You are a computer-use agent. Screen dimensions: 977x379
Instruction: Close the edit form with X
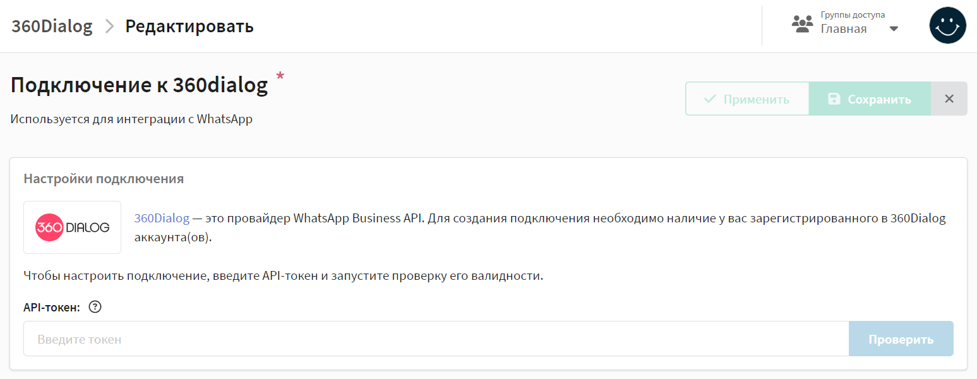click(x=949, y=99)
